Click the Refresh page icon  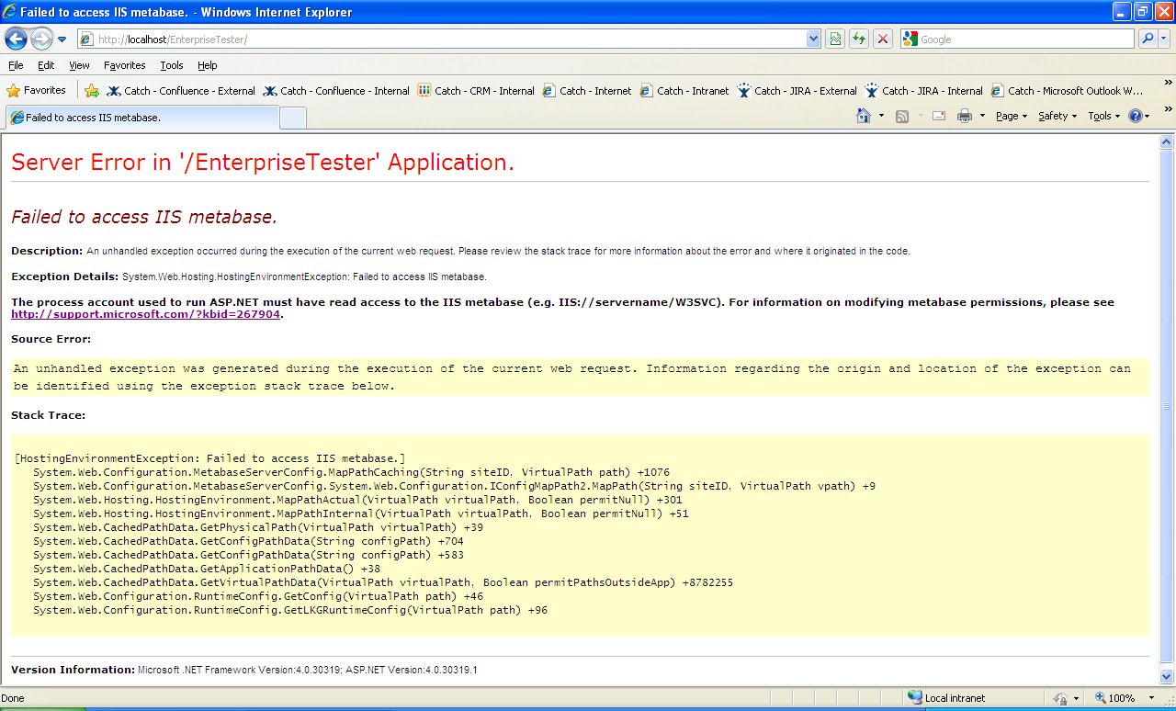pyautogui.click(x=858, y=39)
